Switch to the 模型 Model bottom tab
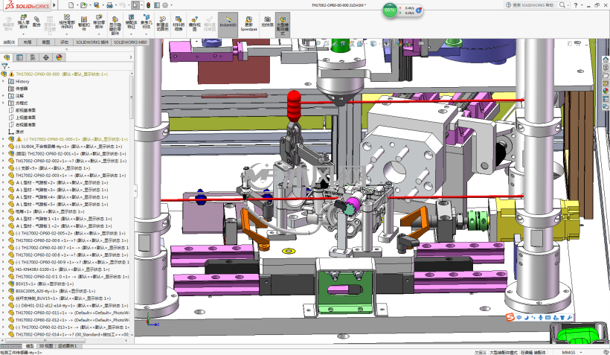The image size is (610, 355). (30, 346)
